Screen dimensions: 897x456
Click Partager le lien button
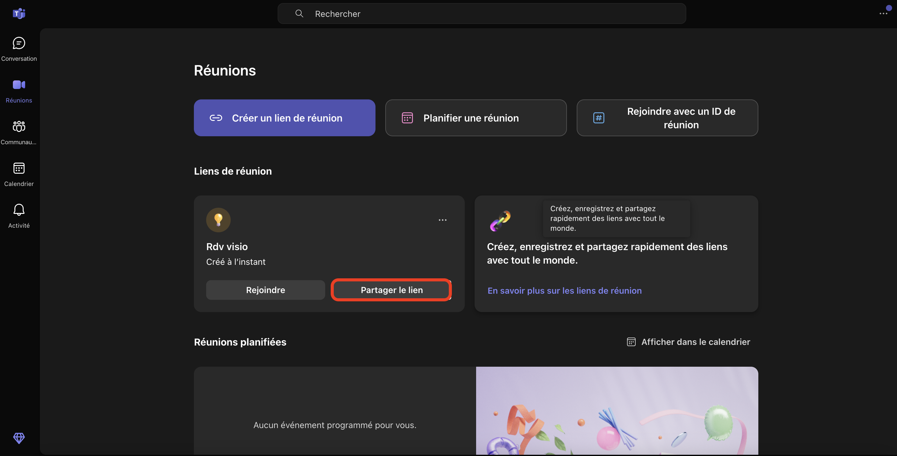(391, 290)
